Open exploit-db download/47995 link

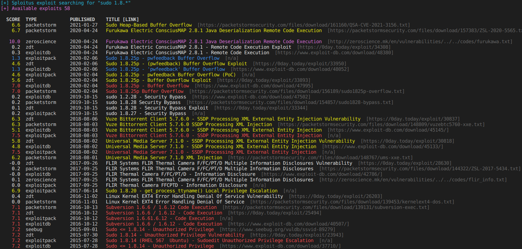point(254,86)
